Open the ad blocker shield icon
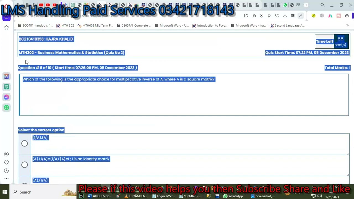Image resolution: width=354 pixels, height=199 pixels. point(261,16)
